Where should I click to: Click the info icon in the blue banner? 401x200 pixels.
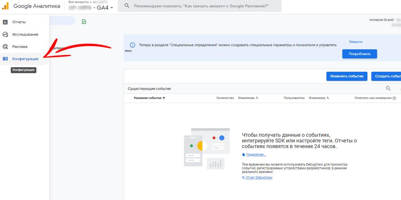coord(132,45)
